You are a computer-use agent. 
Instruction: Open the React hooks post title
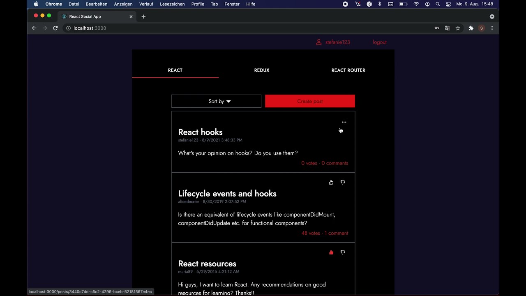point(200,132)
